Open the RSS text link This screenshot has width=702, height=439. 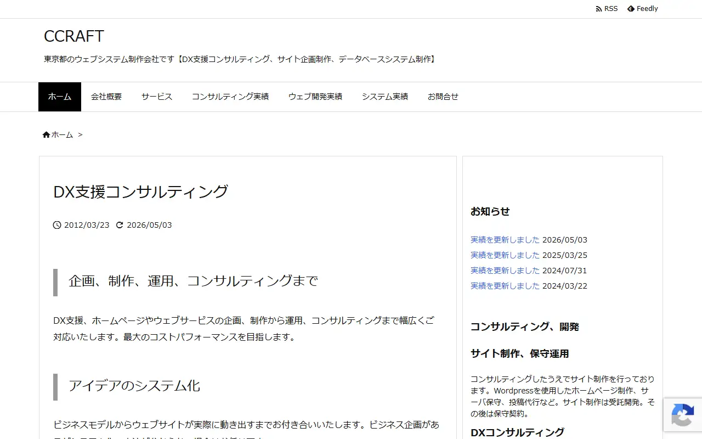611,9
